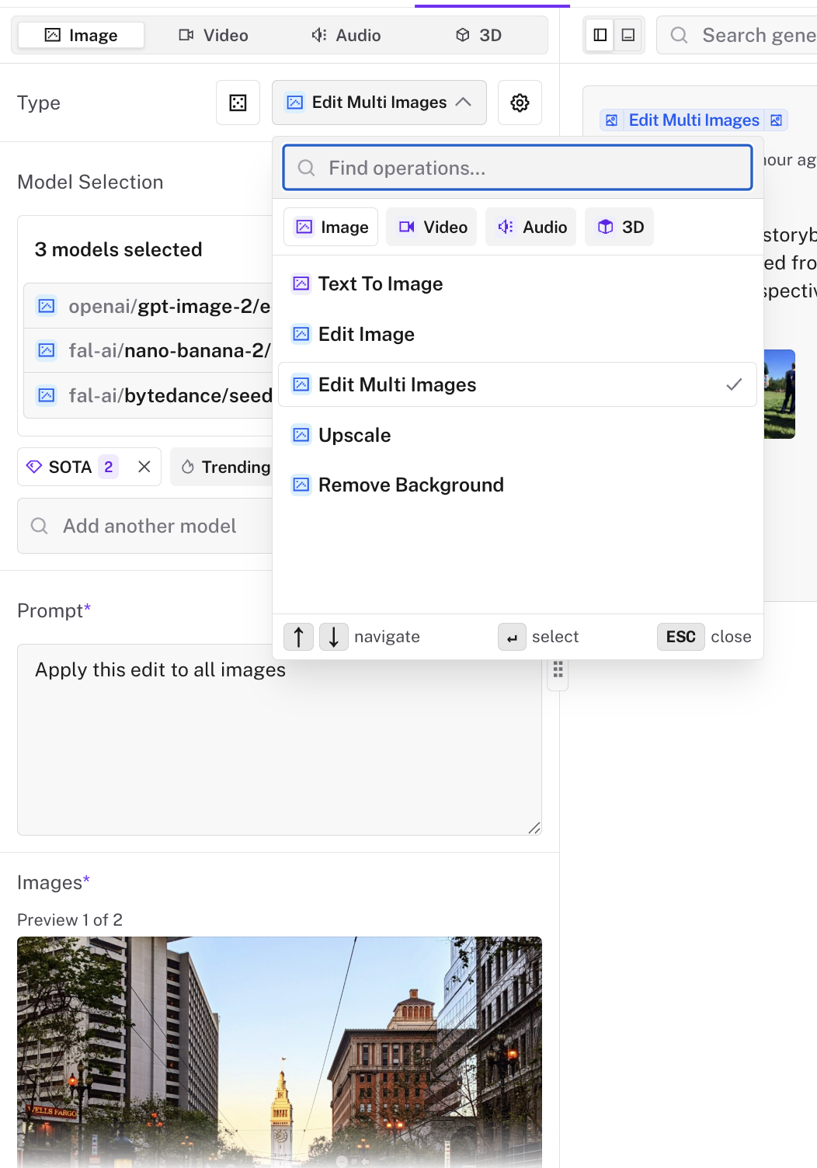This screenshot has width=817, height=1168.
Task: Choose Upscale operation
Action: pos(517,435)
